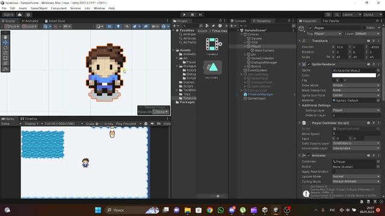The height and width of the screenshot is (216, 385).
Task: Select EventSystem in Hierarchy
Action: tap(257, 70)
